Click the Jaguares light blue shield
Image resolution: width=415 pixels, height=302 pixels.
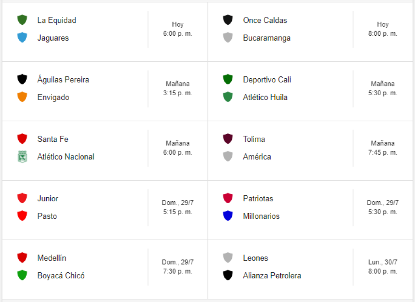[x=22, y=38]
